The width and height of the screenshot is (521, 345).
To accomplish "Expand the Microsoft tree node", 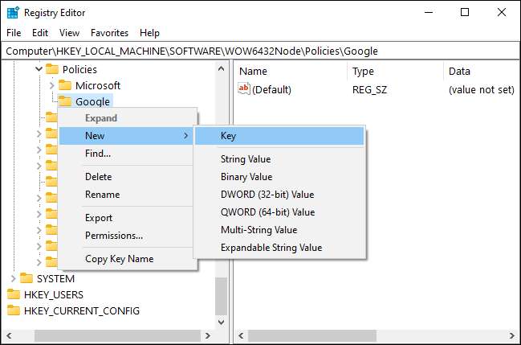I will [51, 85].
